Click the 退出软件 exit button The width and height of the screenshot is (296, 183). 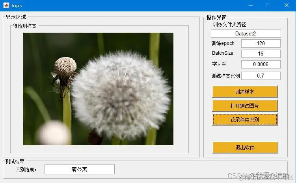click(245, 147)
